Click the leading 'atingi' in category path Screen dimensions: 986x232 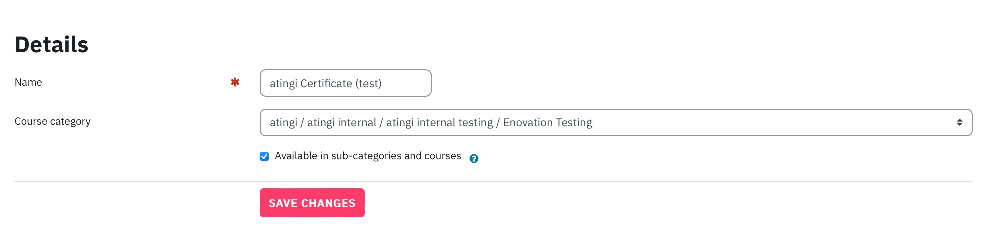pos(283,122)
